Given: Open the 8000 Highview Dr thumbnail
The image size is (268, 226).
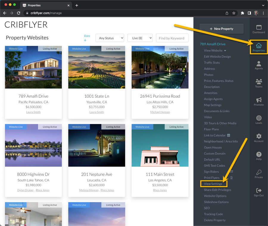Looking at the screenshot, I should tap(33, 145).
